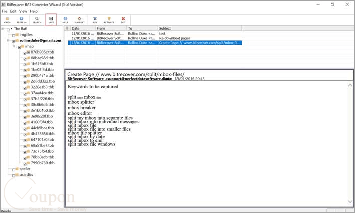
Task: Click the Search toolbar icon
Action: (37, 20)
